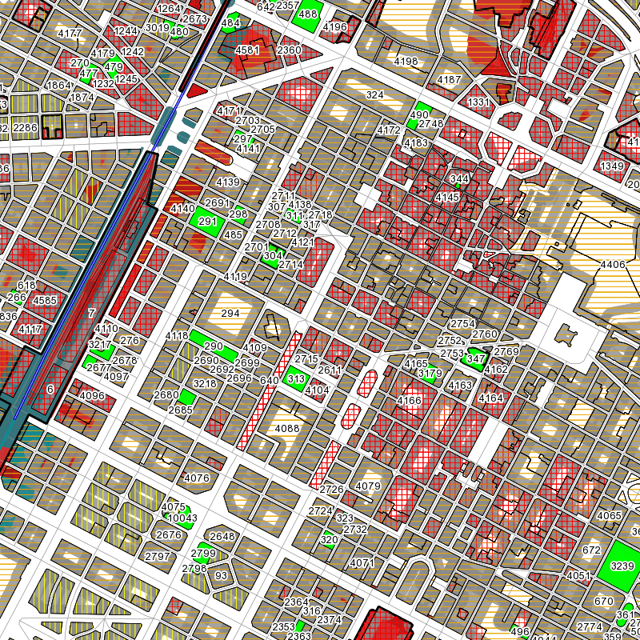Click parcel number 2364
640x640 pixels.
coord(296,602)
